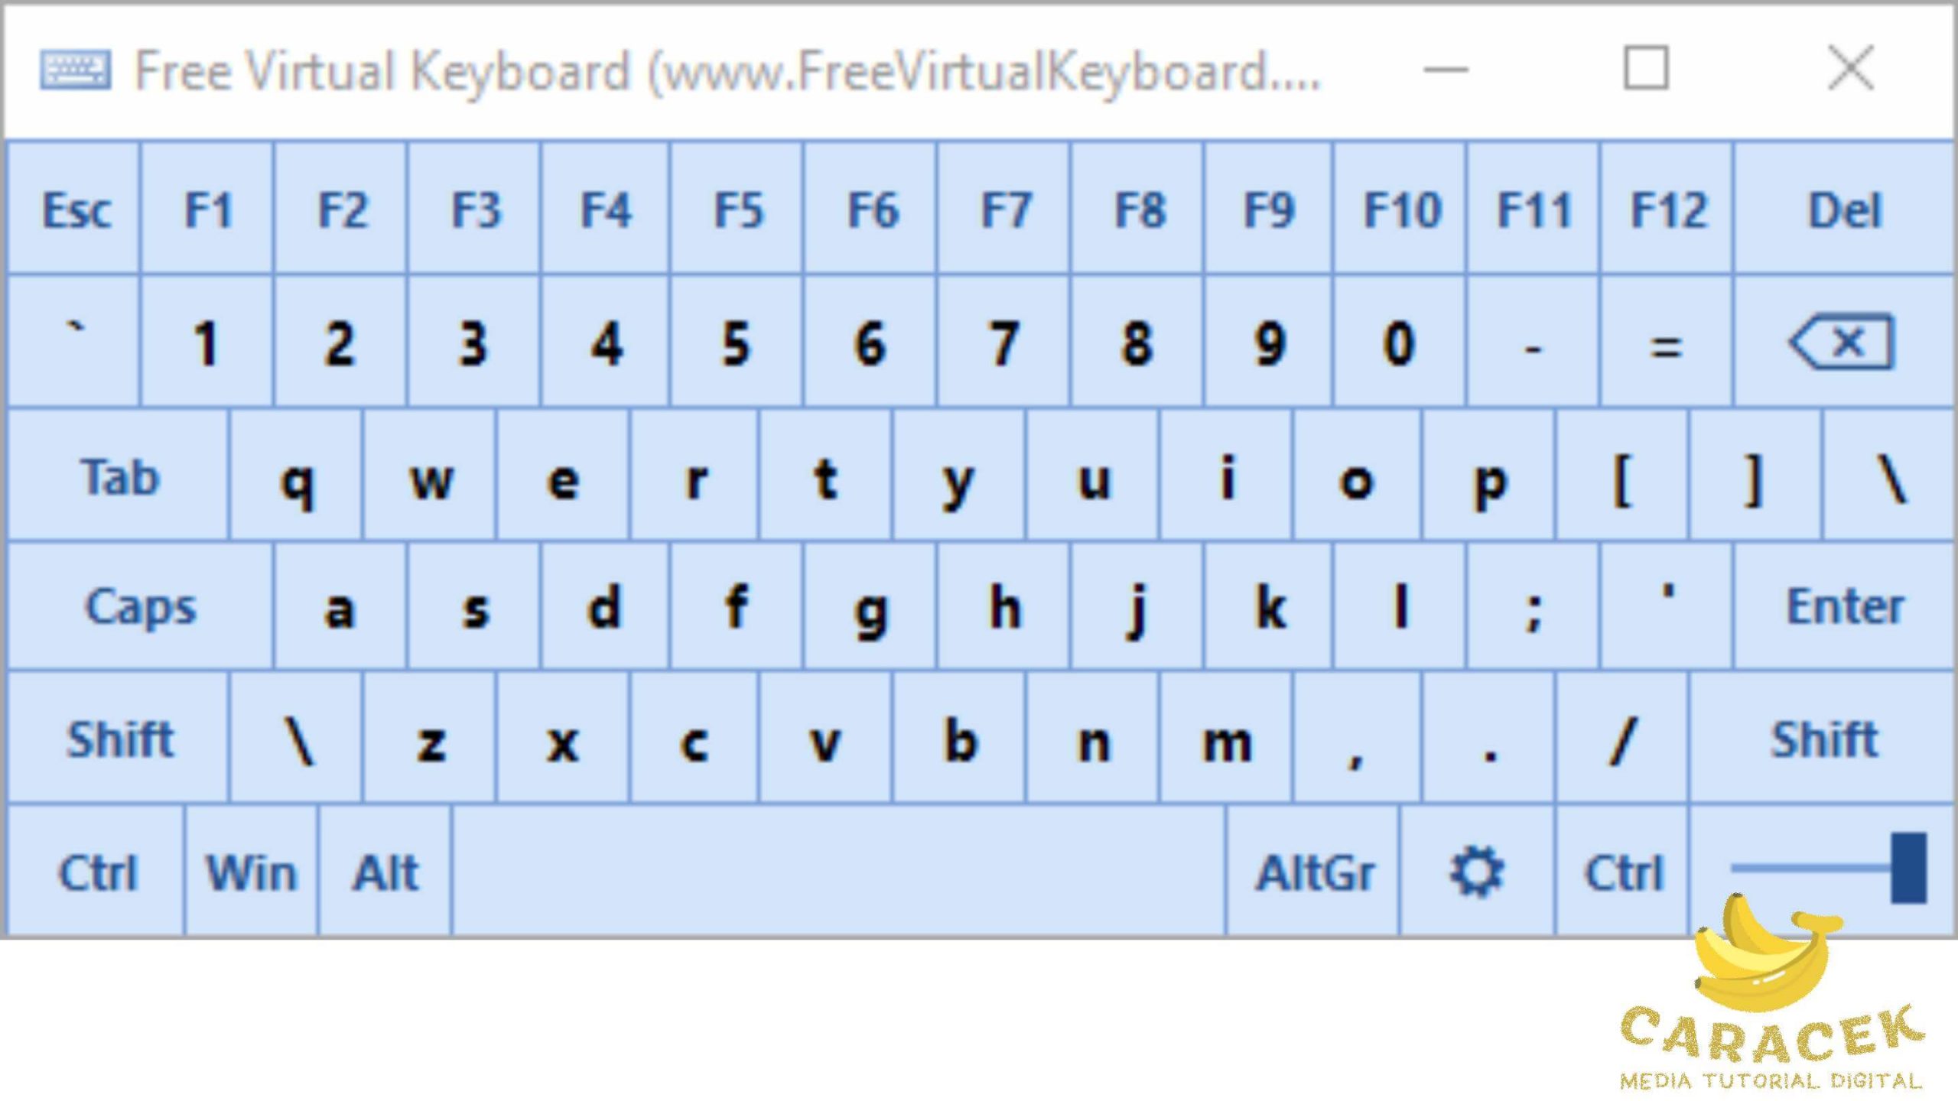Toggle Caps Lock on keyboard
This screenshot has height=1101, width=1958.
tap(137, 606)
